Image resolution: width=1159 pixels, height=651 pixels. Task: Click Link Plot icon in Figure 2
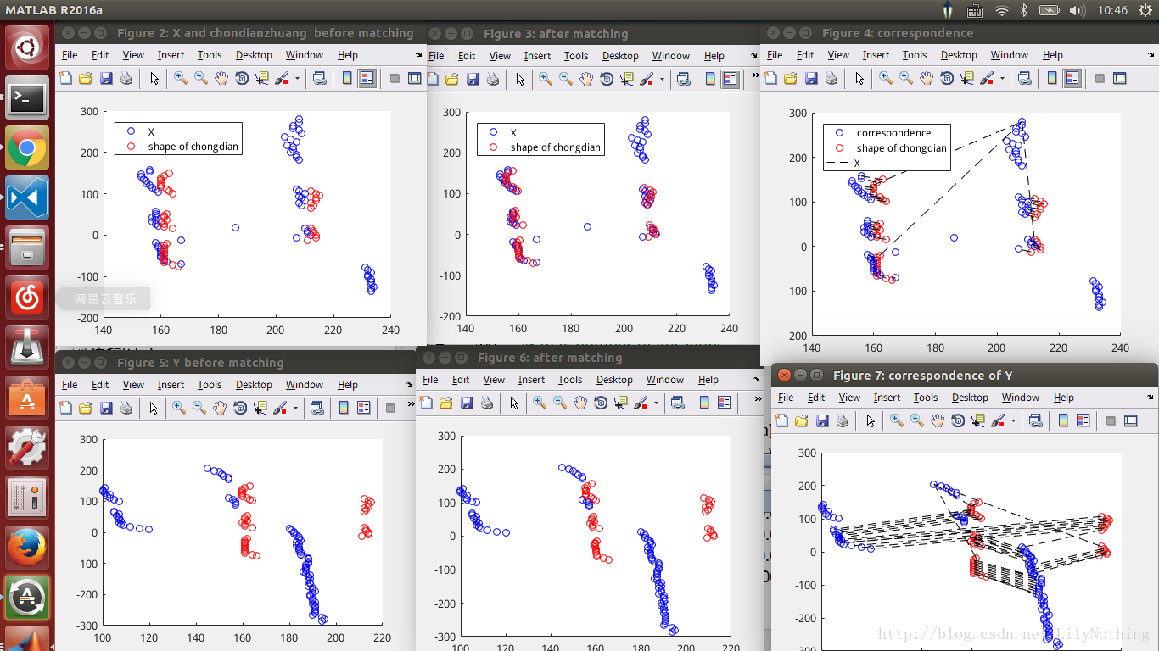[320, 79]
